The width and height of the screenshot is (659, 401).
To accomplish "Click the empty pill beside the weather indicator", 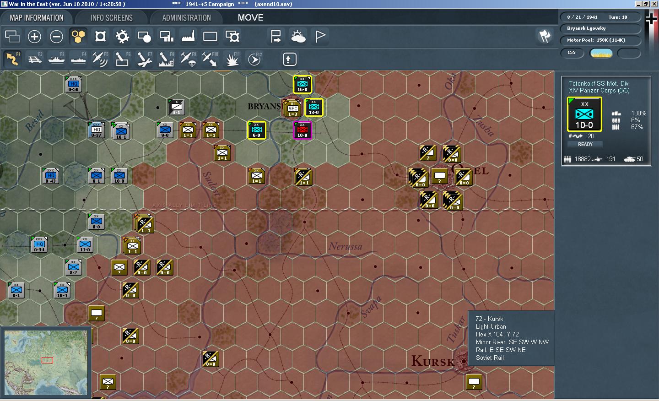I will [x=629, y=53].
